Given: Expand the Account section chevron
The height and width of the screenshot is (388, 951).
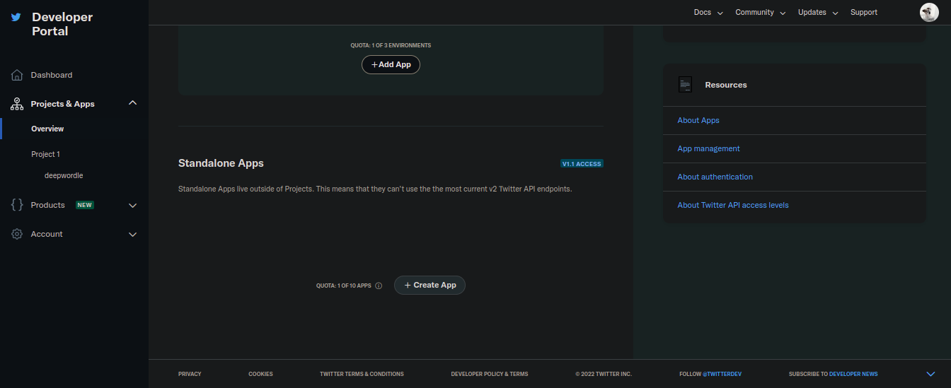Looking at the screenshot, I should pyautogui.click(x=132, y=235).
